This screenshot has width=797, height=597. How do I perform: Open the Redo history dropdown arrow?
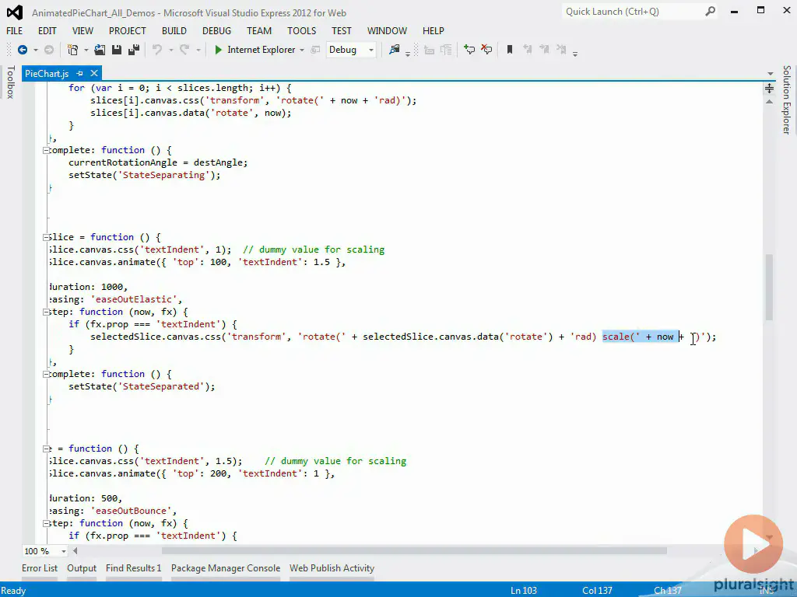pos(198,50)
